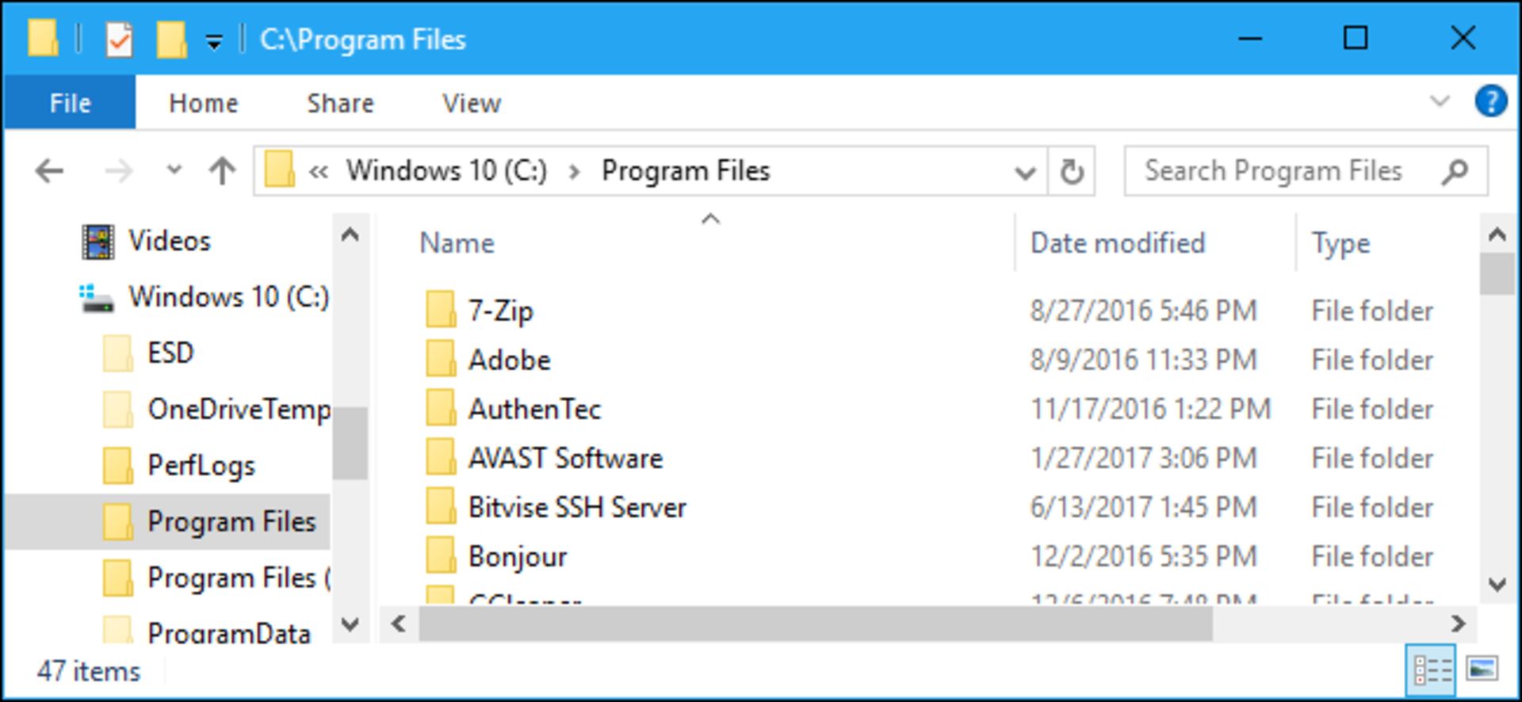Image resolution: width=1522 pixels, height=702 pixels.
Task: Click the 8/27/2016 5:46 PM date cell
Action: point(1143,311)
